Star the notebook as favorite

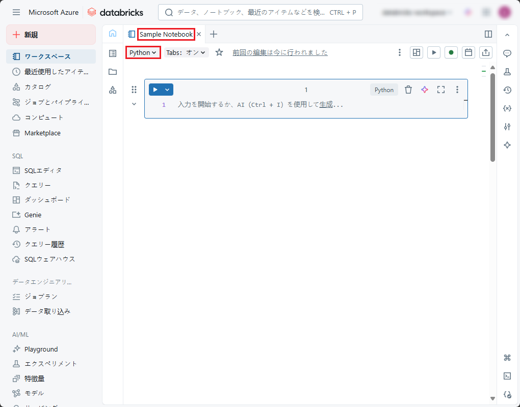[219, 52]
